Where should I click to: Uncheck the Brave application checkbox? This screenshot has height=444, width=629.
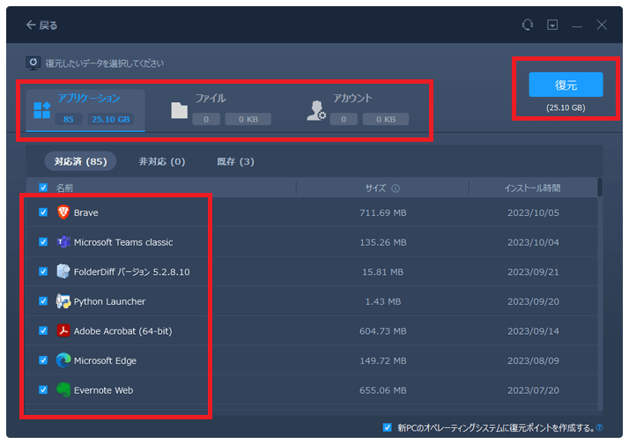(x=43, y=212)
